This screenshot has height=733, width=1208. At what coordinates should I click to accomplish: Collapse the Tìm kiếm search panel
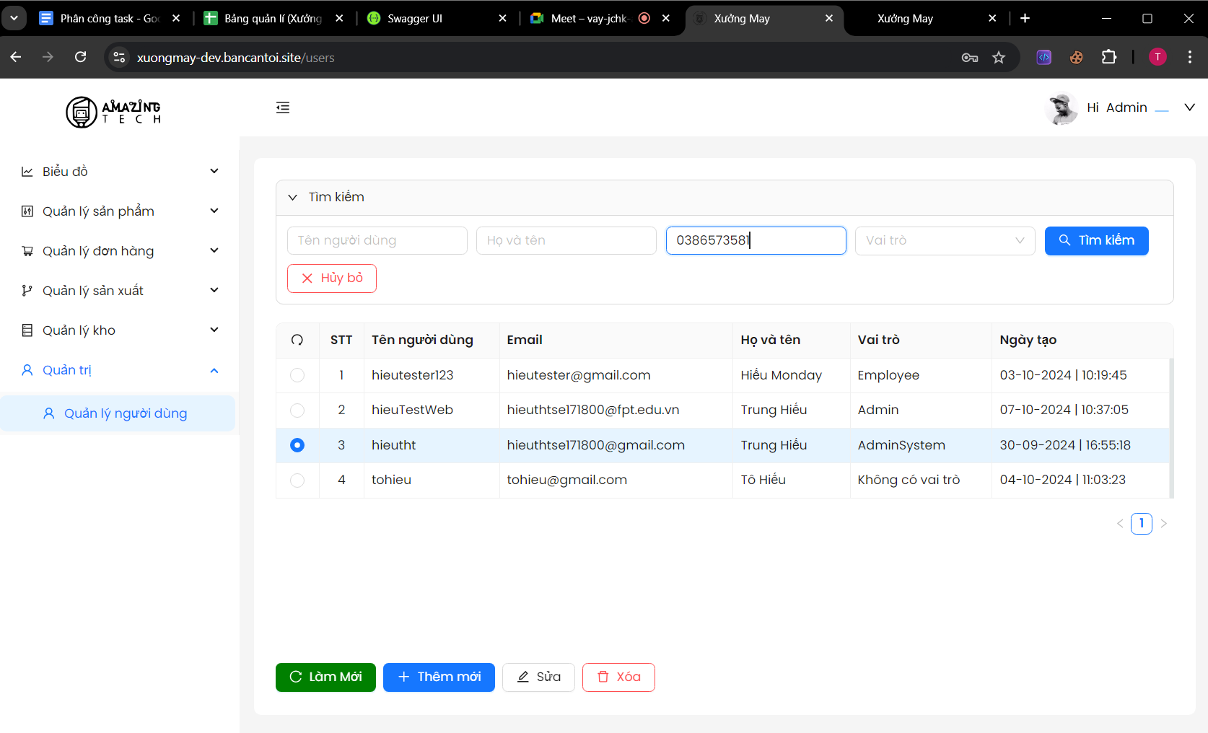click(x=293, y=197)
